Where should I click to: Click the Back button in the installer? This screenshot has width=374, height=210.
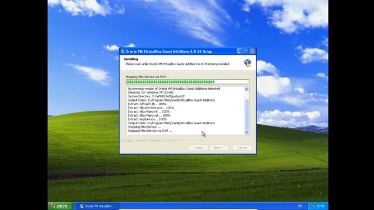tap(198, 148)
